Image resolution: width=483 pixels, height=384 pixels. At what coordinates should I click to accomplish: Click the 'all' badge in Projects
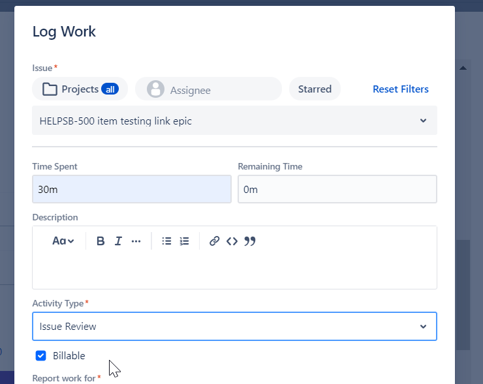point(110,89)
